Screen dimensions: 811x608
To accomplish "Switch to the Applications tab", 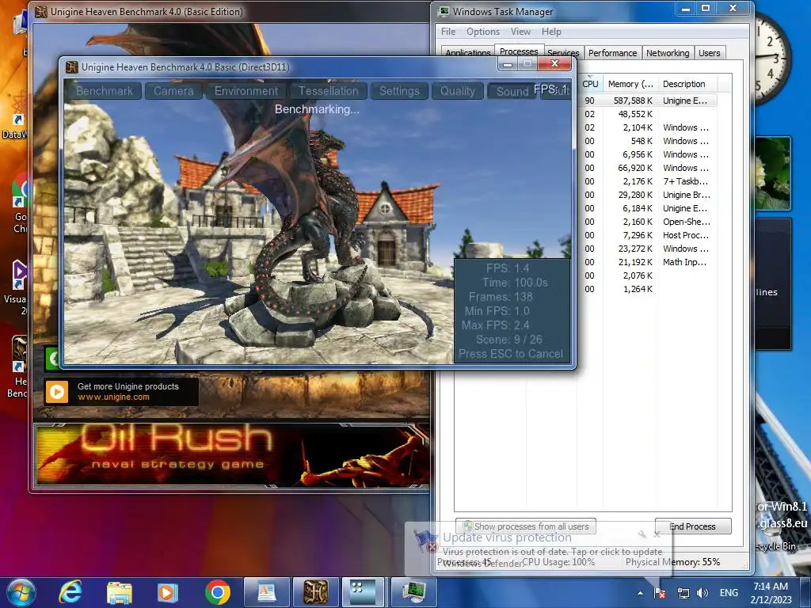I will click(467, 53).
